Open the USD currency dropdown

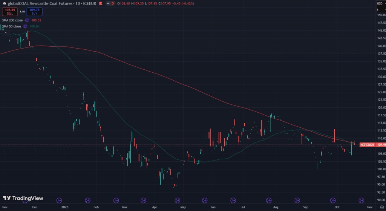point(380,3)
